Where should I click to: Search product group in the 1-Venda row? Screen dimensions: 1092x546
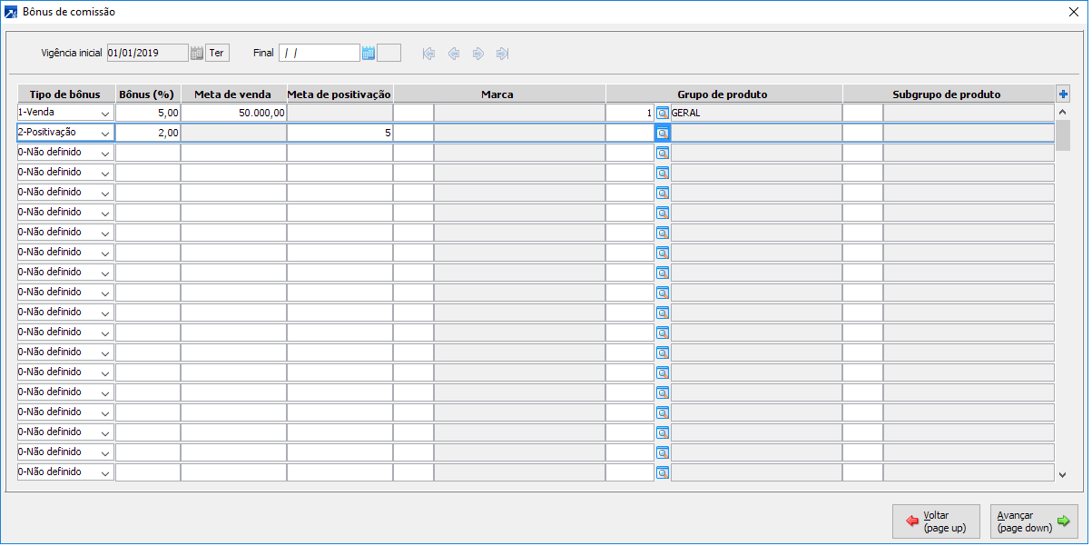pyautogui.click(x=663, y=113)
